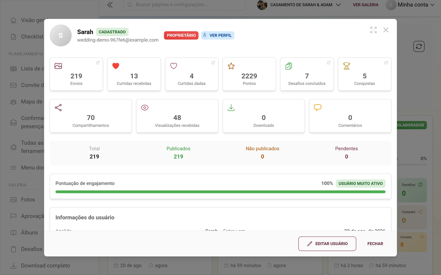The image size is (441, 275).
Task: Click the refresh icon behind the dialog
Action: [419, 46]
